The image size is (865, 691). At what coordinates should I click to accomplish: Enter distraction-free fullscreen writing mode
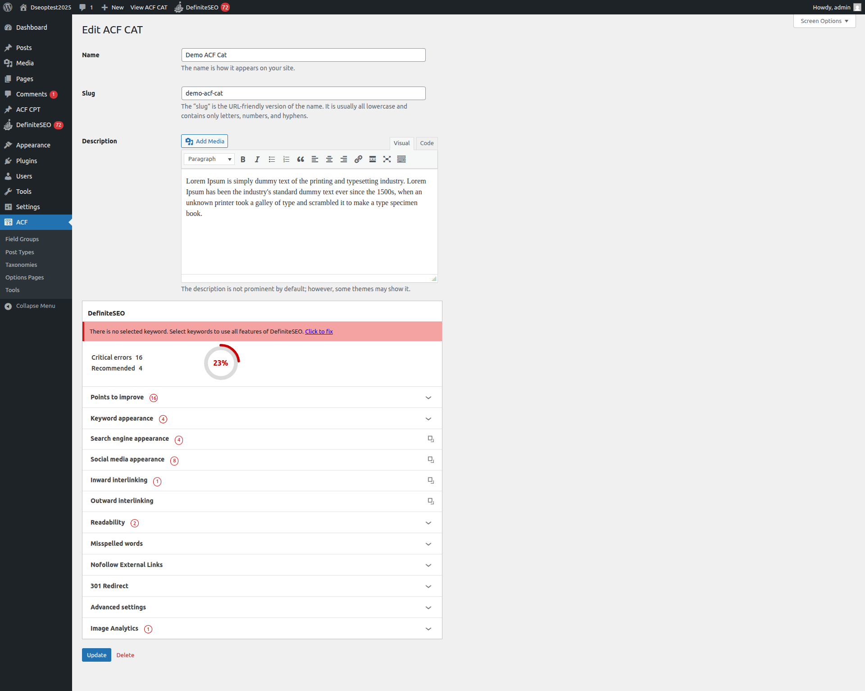coord(387,159)
